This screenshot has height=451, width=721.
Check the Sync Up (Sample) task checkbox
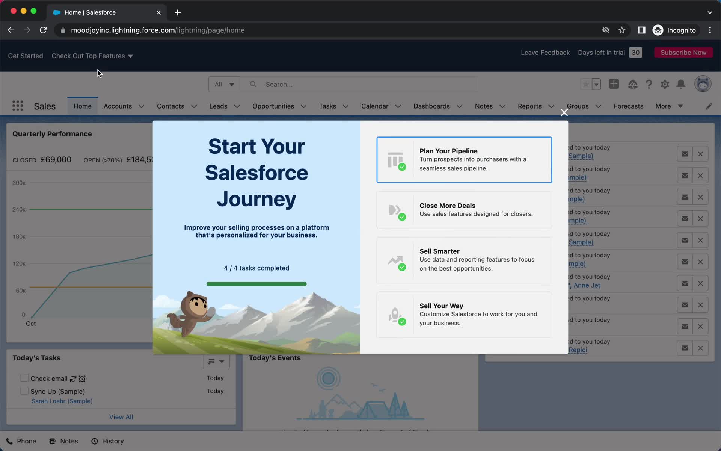click(24, 391)
